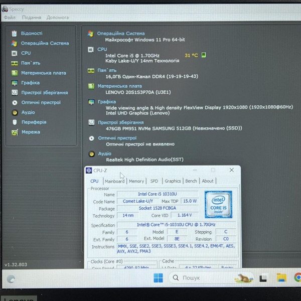Switch to the Bench tab in CPU-Z
Image resolution: width=301 pixels, height=301 pixels.
coord(191,181)
